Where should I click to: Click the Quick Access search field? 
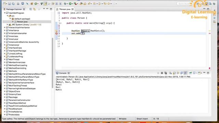[x=184, y=4]
